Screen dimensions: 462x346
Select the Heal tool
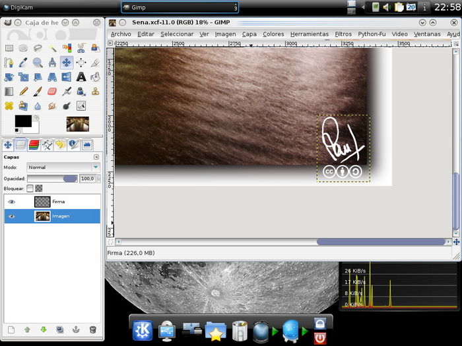point(9,105)
